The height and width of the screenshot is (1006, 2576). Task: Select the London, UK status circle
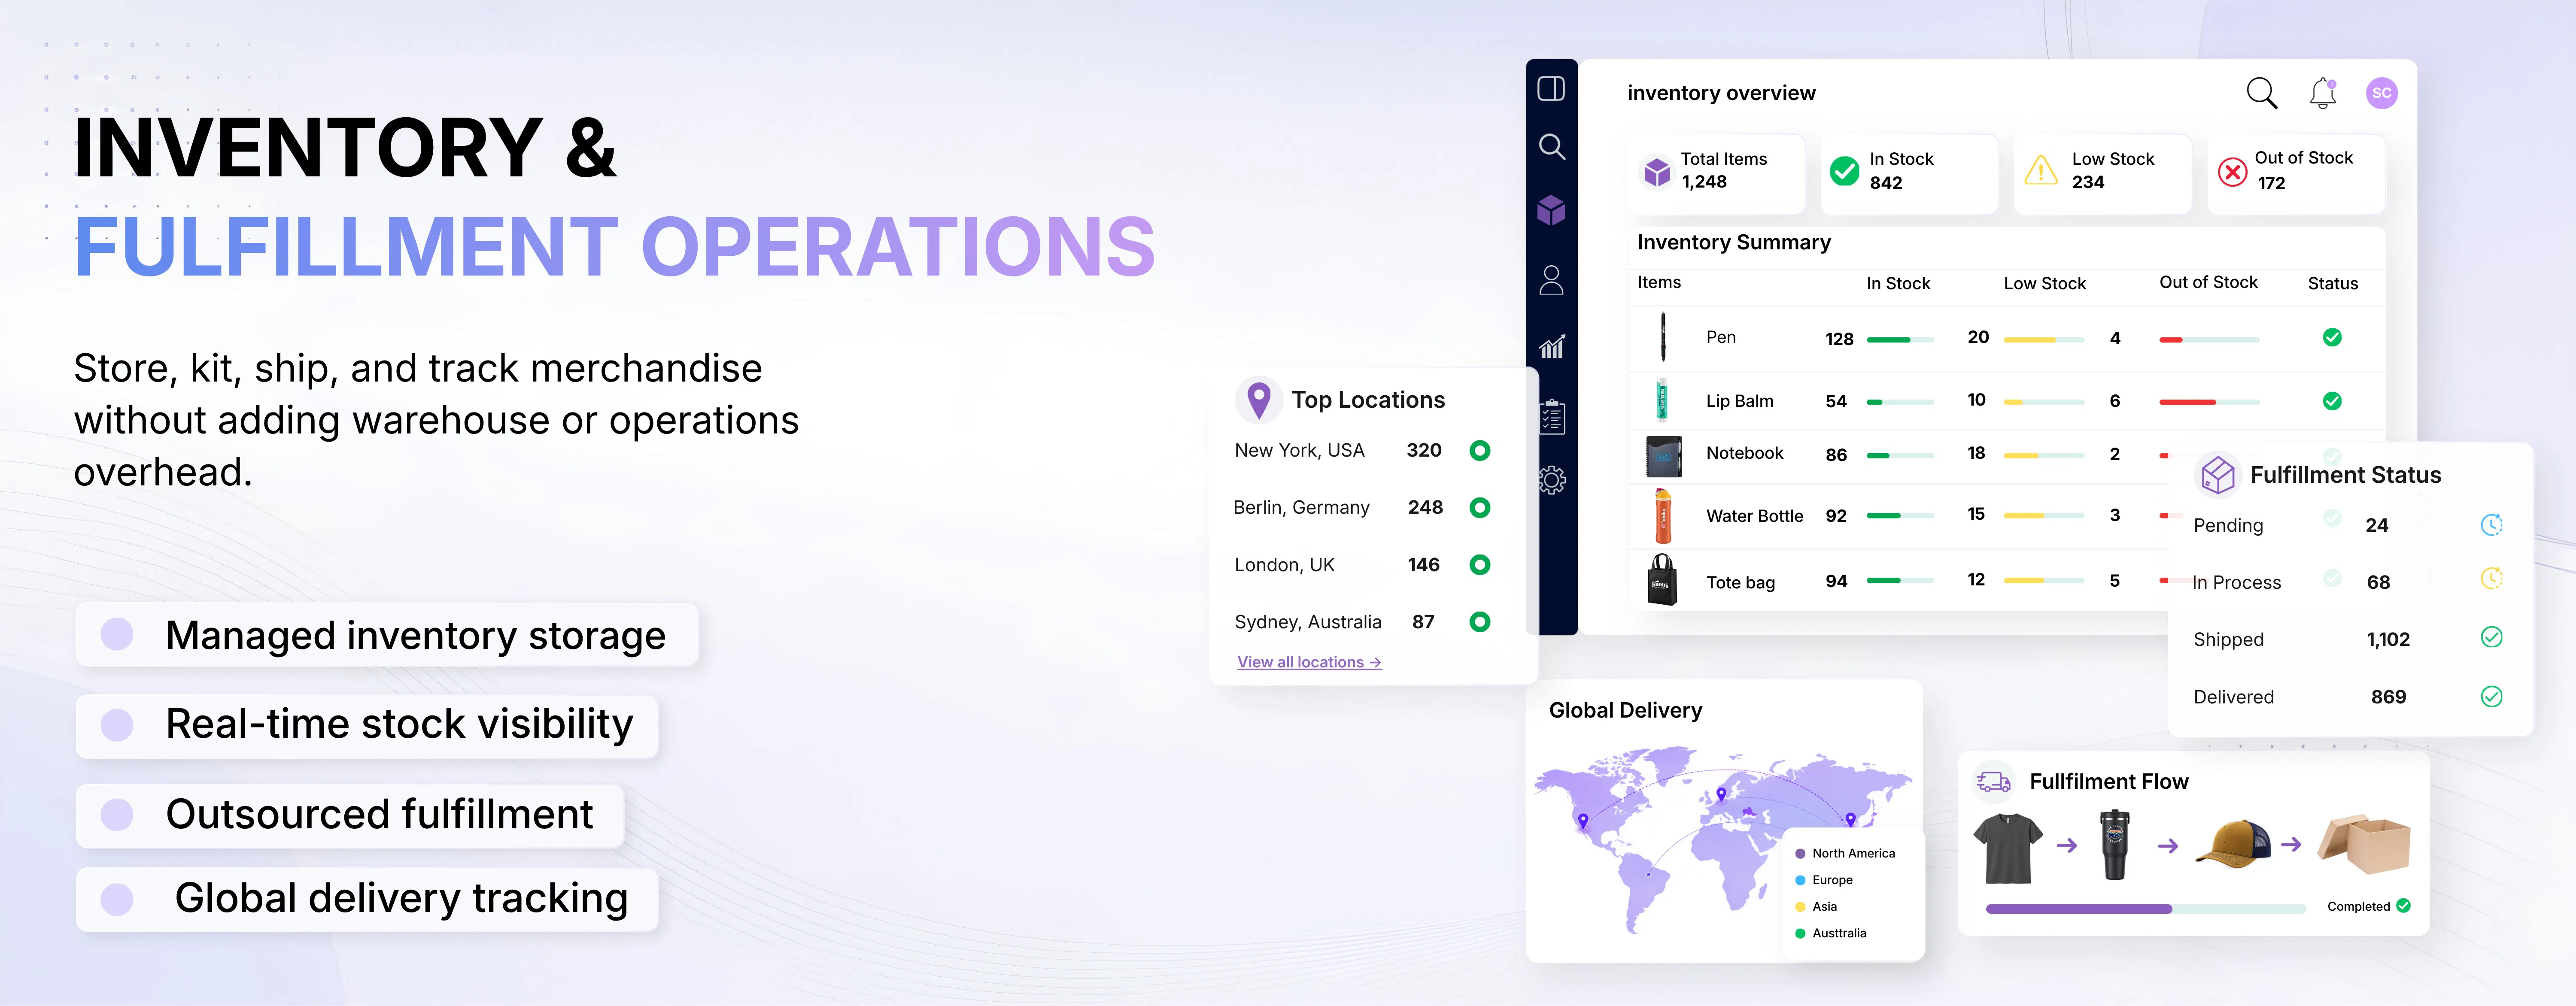tap(1480, 564)
